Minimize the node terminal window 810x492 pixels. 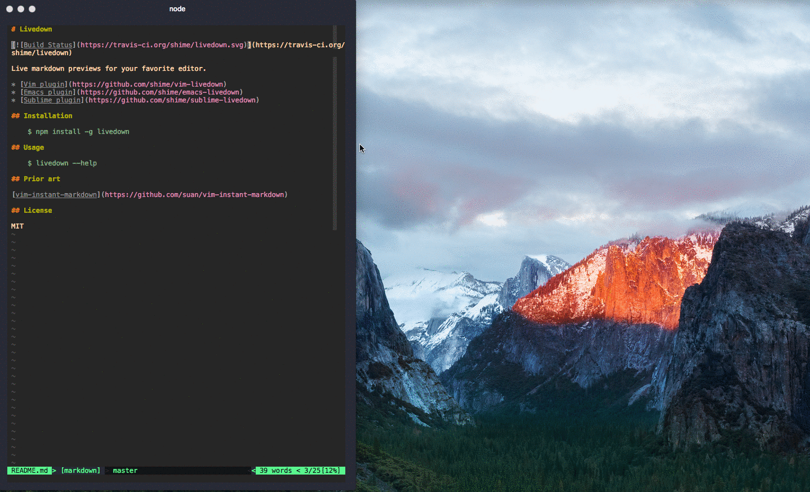tap(21, 9)
